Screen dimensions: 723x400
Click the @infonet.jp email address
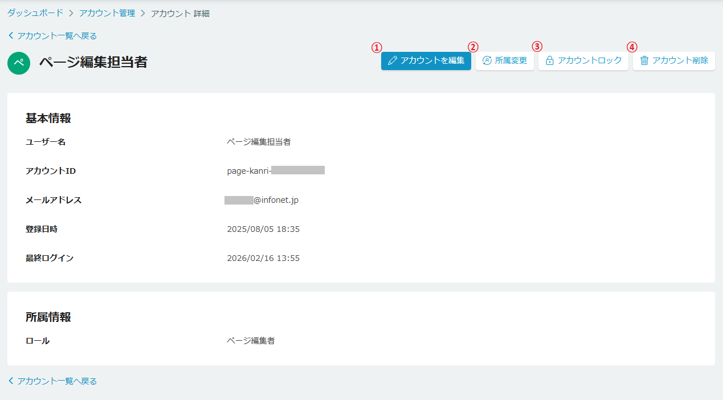[x=276, y=200]
